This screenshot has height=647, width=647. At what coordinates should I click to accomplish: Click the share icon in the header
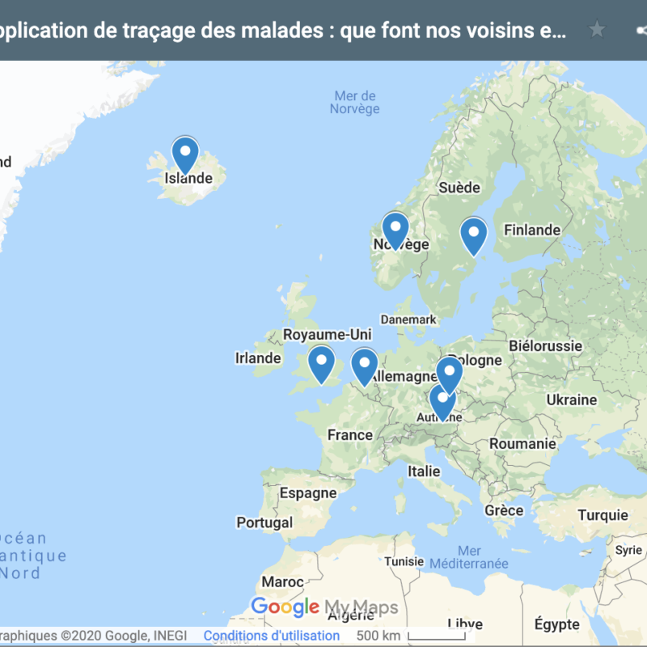pos(641,31)
